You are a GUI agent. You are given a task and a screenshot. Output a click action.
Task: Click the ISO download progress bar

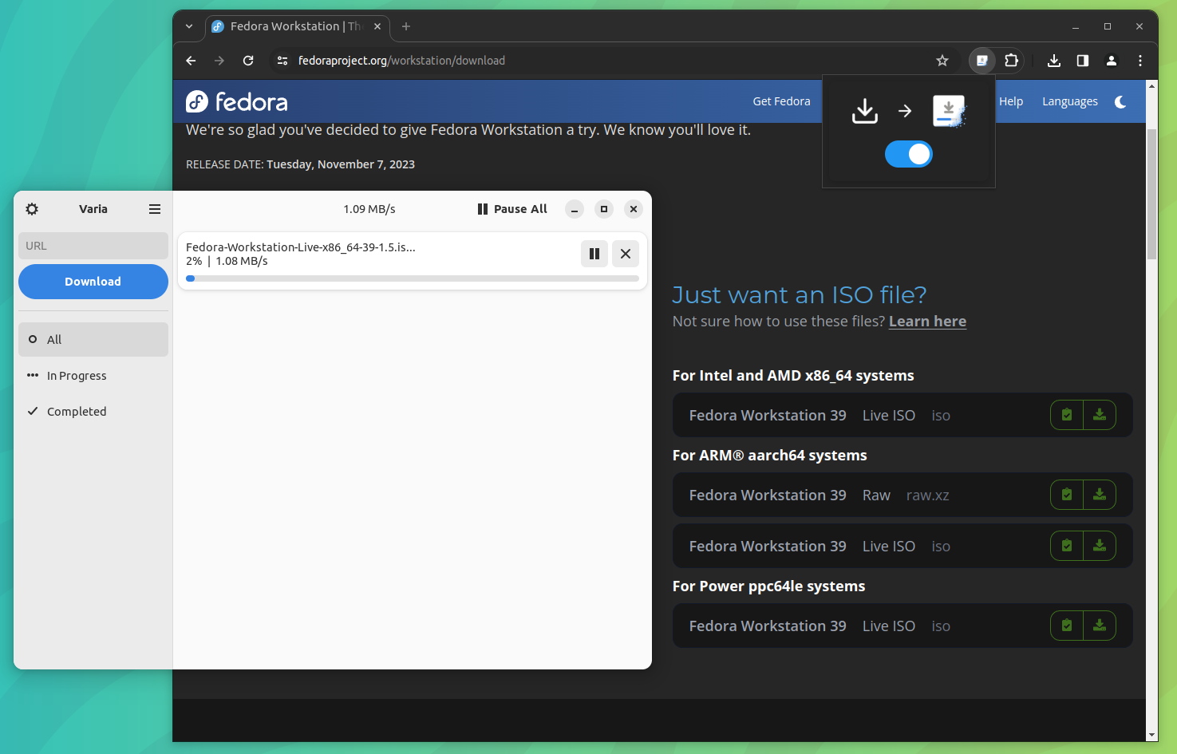coord(413,278)
